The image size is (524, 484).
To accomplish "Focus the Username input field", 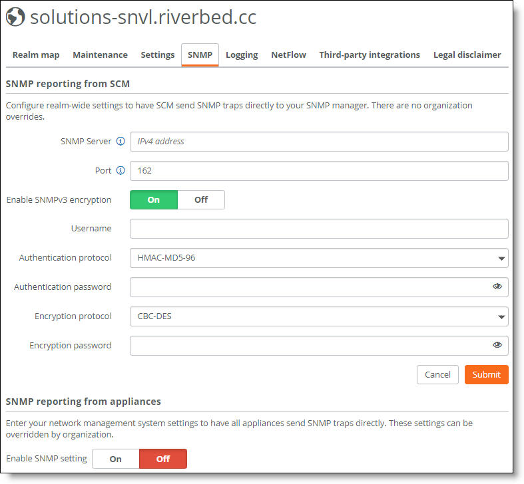I will (319, 229).
